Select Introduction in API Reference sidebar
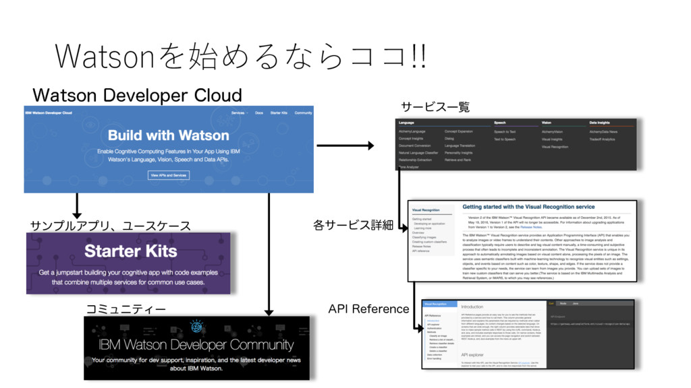The height and width of the screenshot is (388, 691). tap(433, 321)
